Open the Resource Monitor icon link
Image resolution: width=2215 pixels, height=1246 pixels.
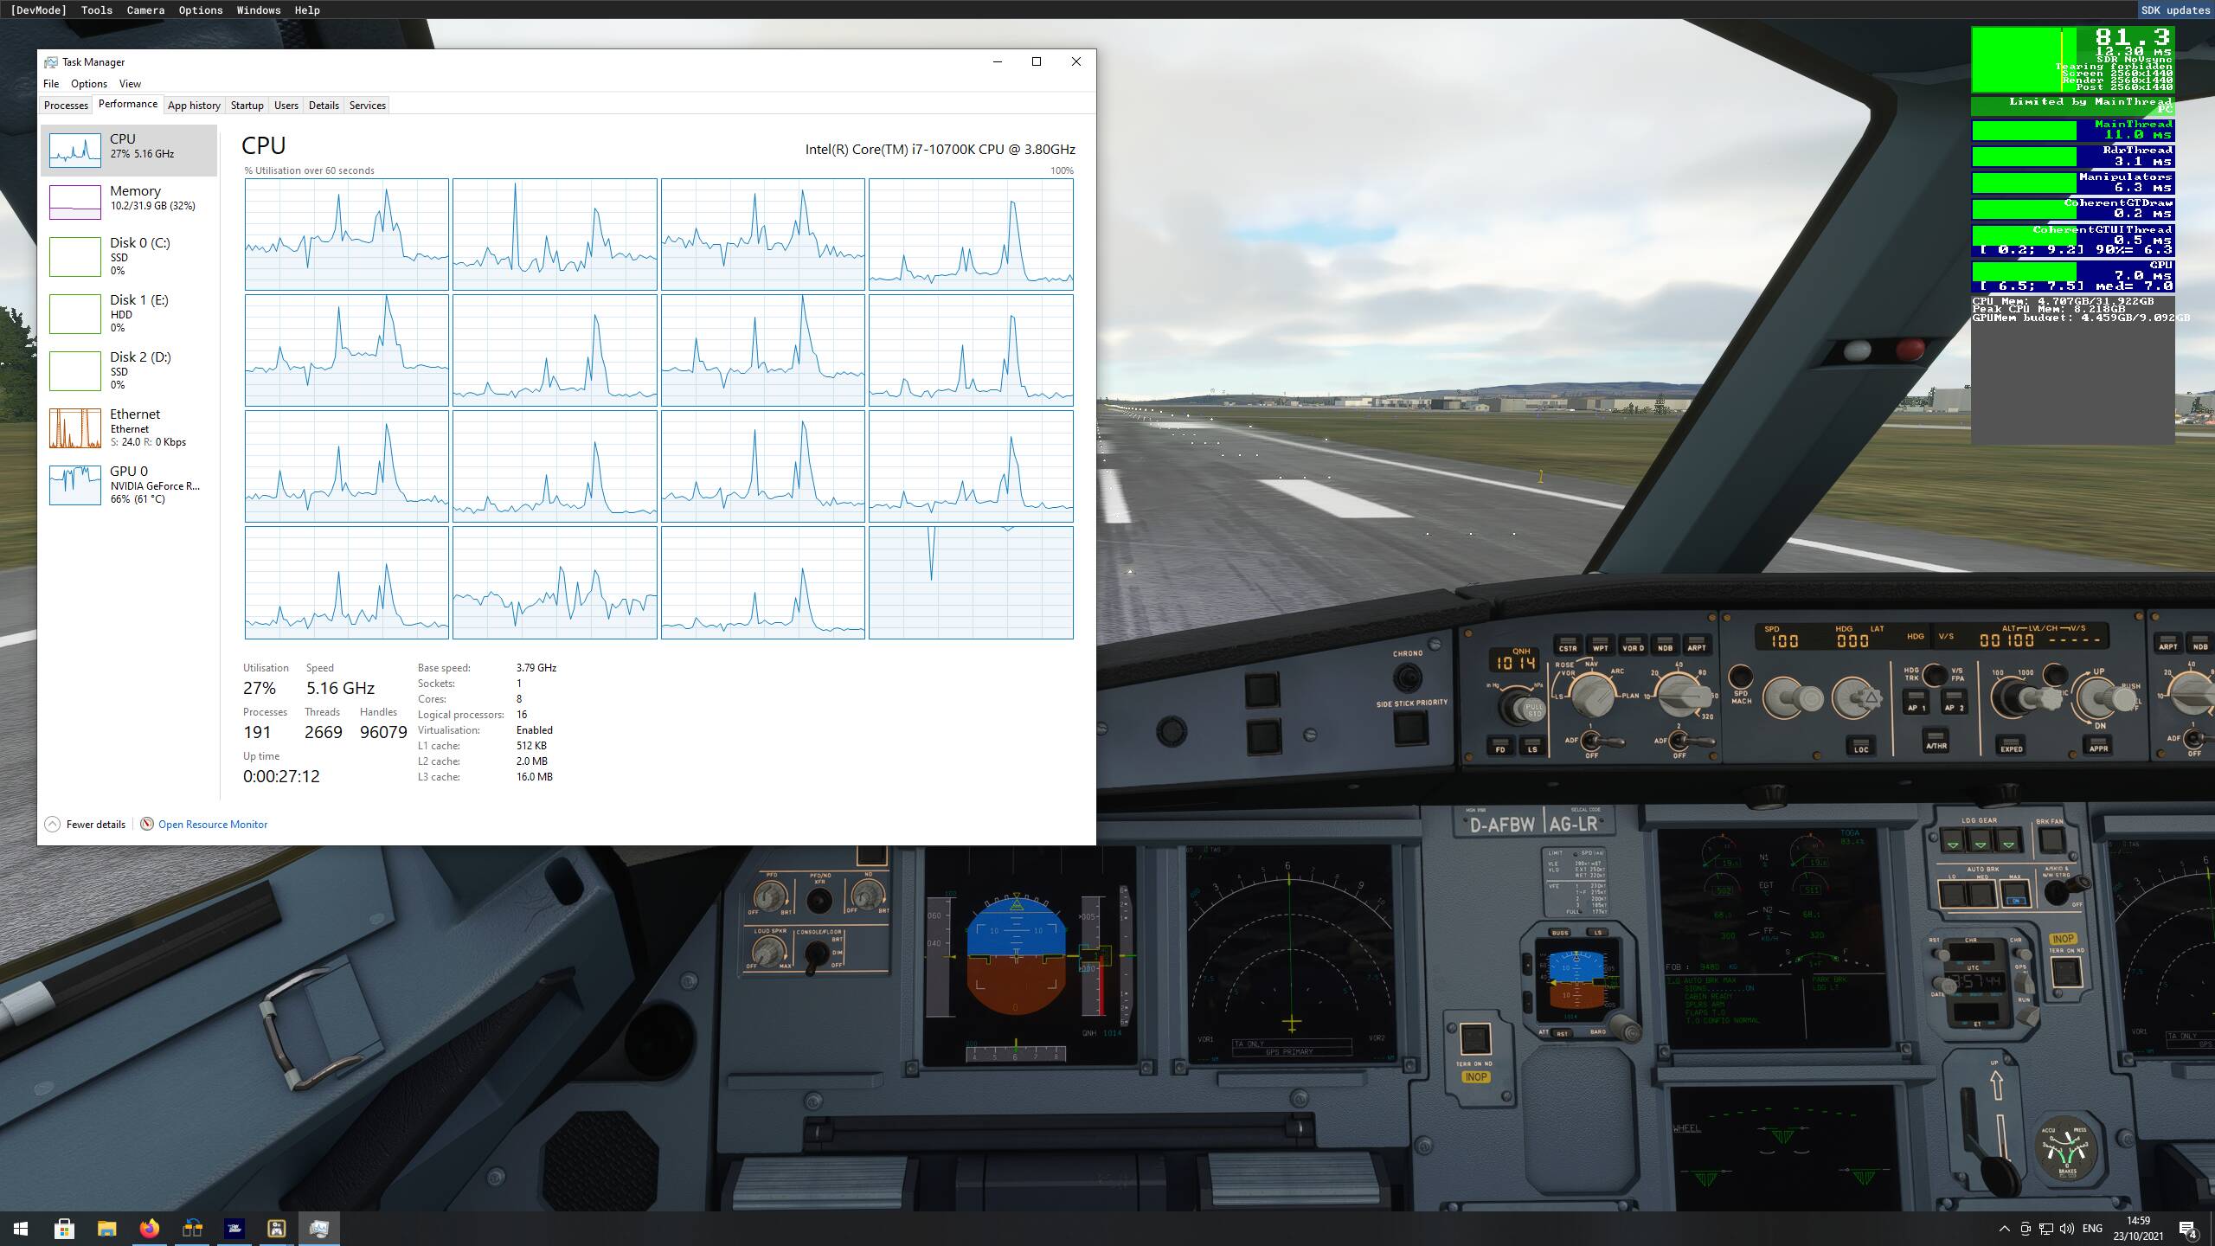(147, 824)
